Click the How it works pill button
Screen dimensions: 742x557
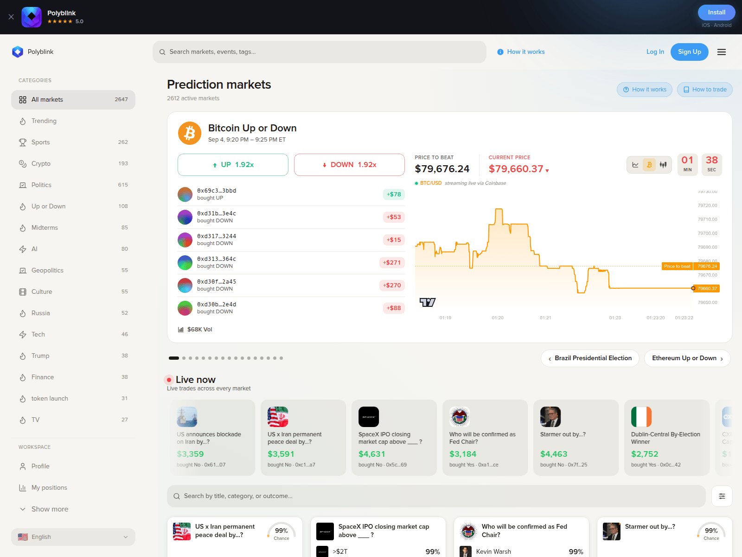(645, 90)
